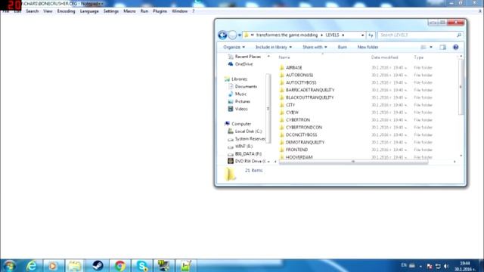This screenshot has width=484, height=272.
Task: Open Explorer help icon
Action: (455, 47)
